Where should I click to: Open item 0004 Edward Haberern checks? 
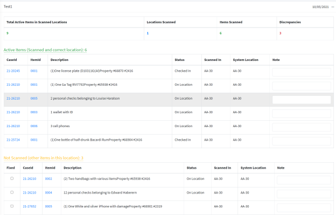(x=48, y=193)
